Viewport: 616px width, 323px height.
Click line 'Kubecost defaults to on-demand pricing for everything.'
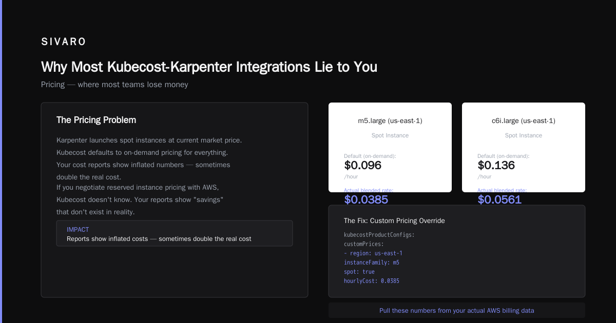(x=142, y=153)
